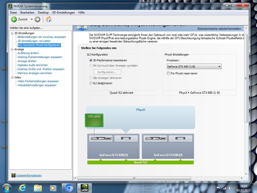Click the Action Center flag tray icon

(x=218, y=188)
